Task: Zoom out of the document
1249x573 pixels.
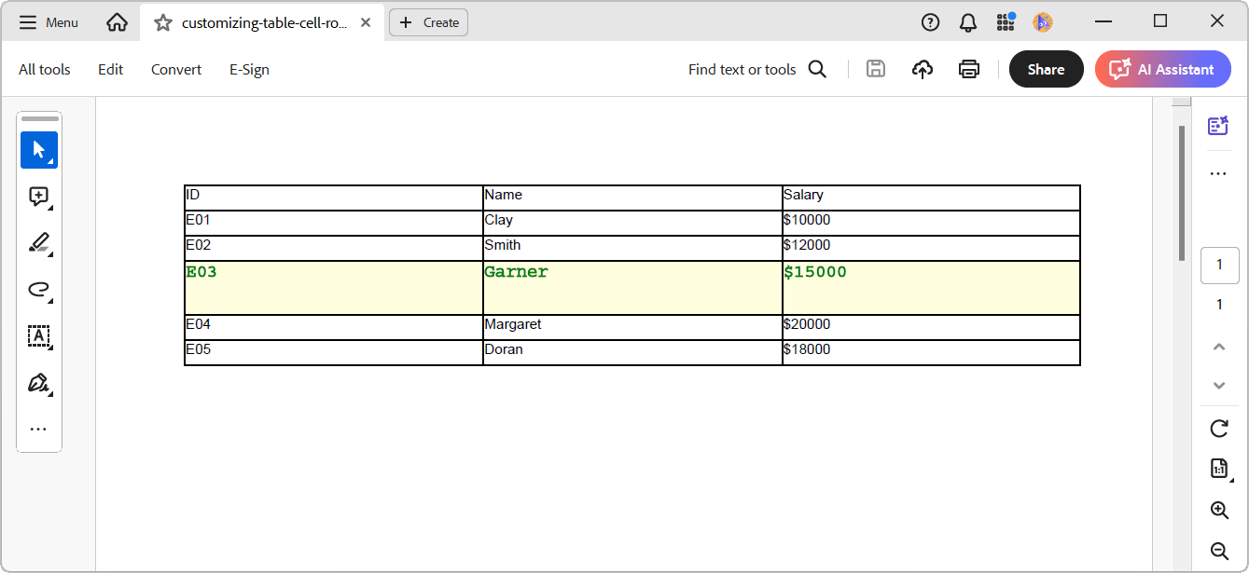Action: (x=1219, y=550)
